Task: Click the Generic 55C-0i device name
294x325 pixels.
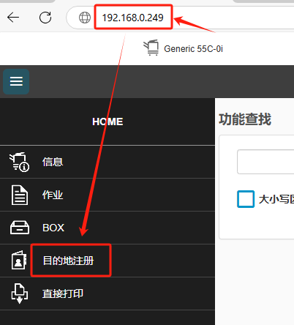Action: [193, 49]
